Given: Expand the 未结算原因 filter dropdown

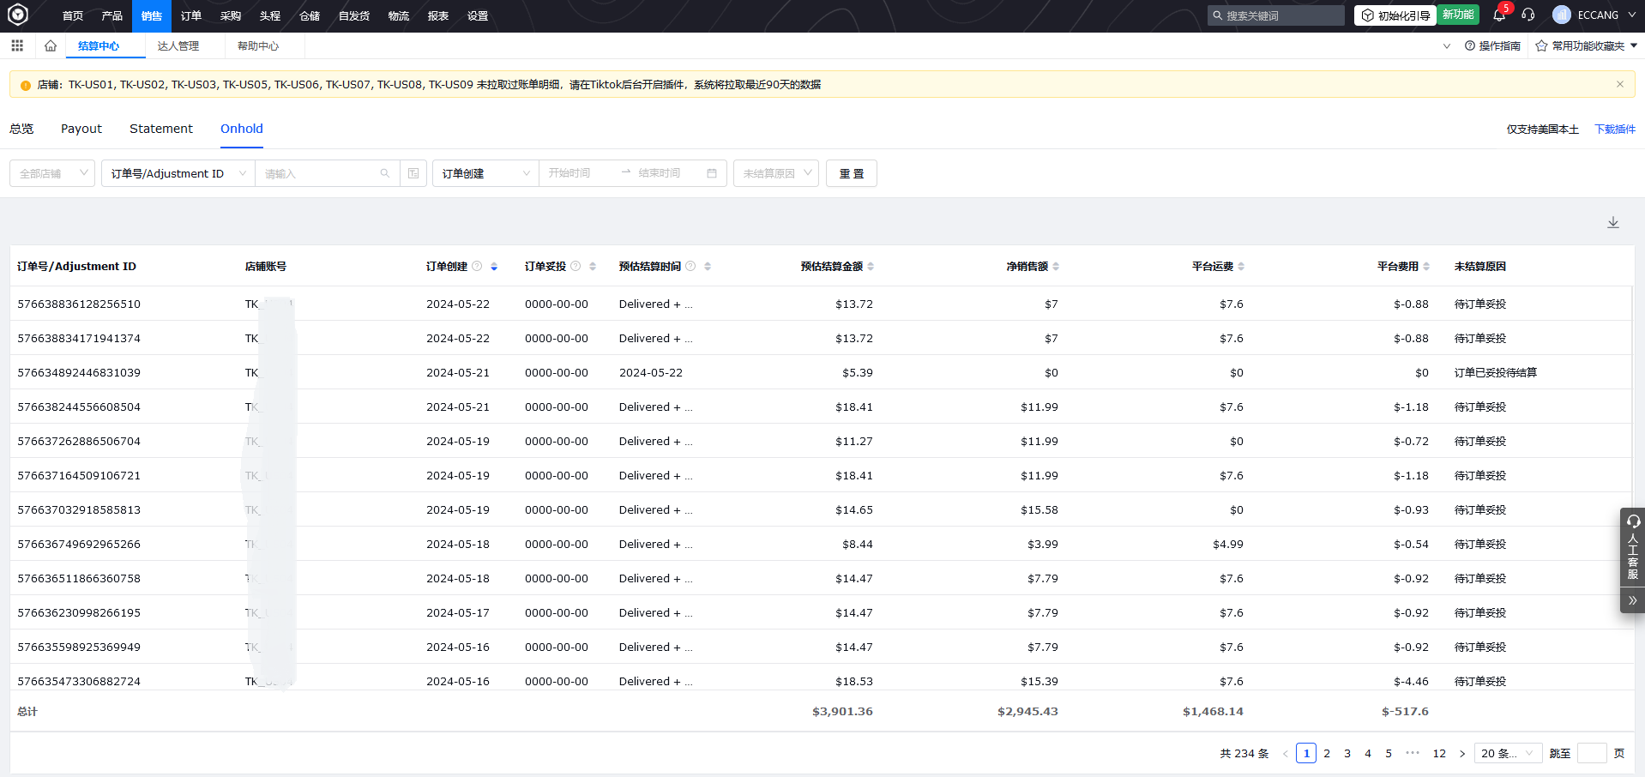Looking at the screenshot, I should tap(776, 173).
